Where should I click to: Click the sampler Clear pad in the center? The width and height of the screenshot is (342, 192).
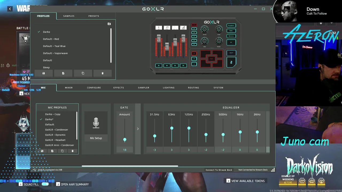(x=212, y=59)
